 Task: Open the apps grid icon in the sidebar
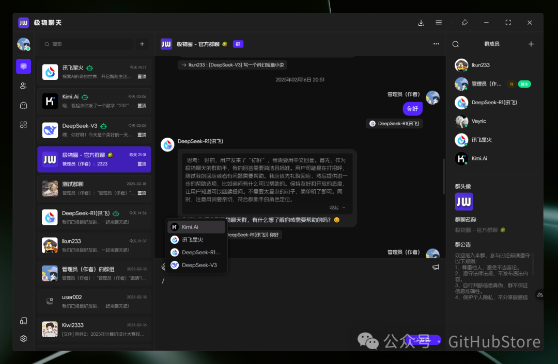click(23, 125)
